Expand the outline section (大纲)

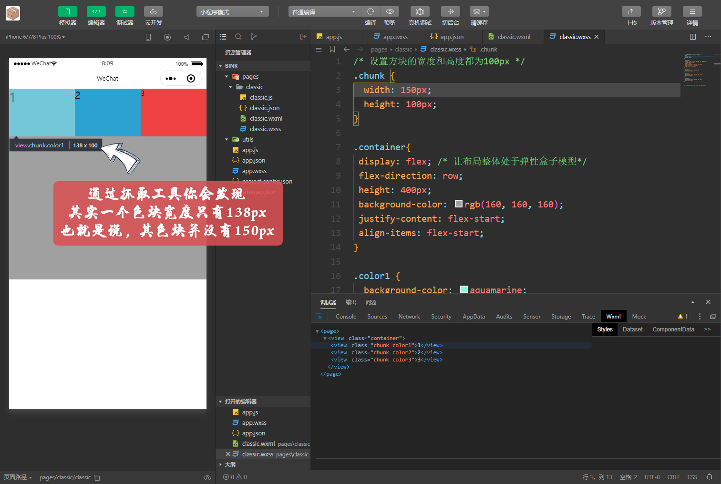[220, 464]
